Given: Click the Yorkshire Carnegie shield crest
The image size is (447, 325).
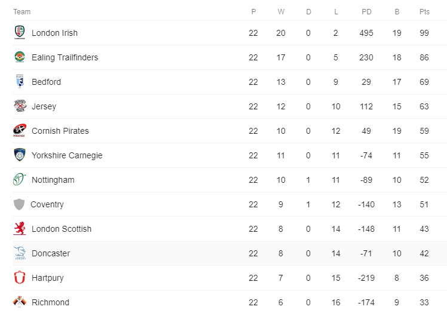Looking at the screenshot, I should [20, 155].
